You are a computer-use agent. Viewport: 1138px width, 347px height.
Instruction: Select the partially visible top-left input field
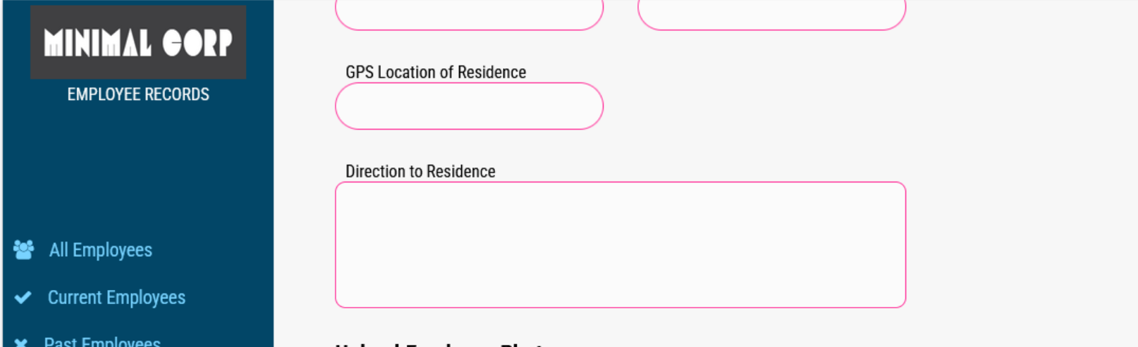(x=469, y=15)
